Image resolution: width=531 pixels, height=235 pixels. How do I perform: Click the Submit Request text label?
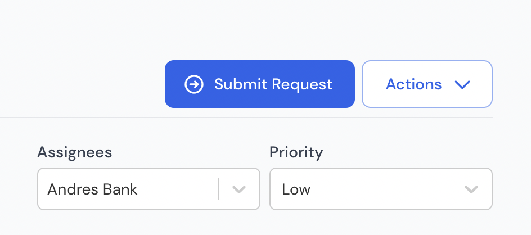tap(273, 84)
